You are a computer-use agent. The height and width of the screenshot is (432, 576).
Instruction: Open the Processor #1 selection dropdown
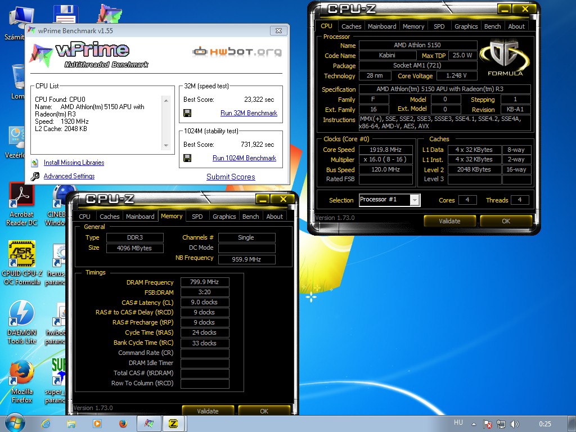pyautogui.click(x=415, y=200)
